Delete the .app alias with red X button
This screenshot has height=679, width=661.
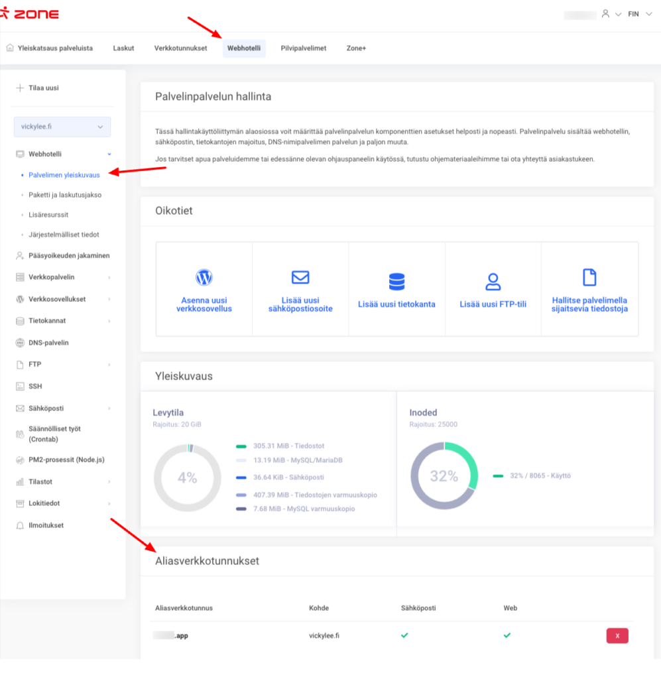coord(617,636)
